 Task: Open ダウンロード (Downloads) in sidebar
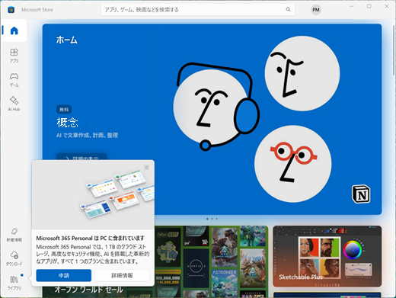(x=14, y=258)
